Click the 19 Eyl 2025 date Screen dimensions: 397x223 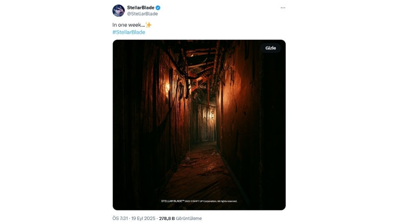coord(143,219)
